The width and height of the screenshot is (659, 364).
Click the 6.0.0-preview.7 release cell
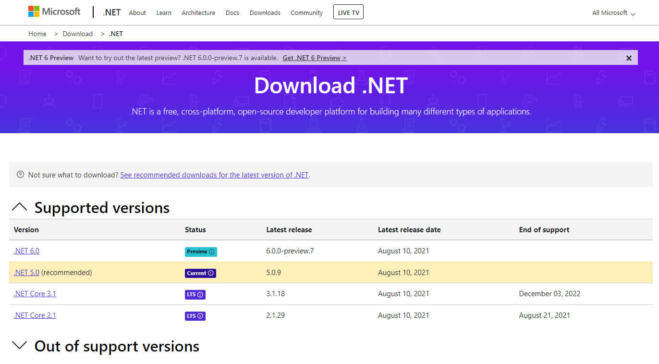click(x=290, y=251)
